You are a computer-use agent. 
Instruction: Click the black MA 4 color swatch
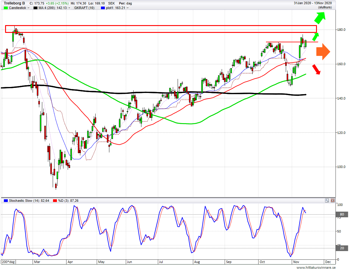point(35,8)
